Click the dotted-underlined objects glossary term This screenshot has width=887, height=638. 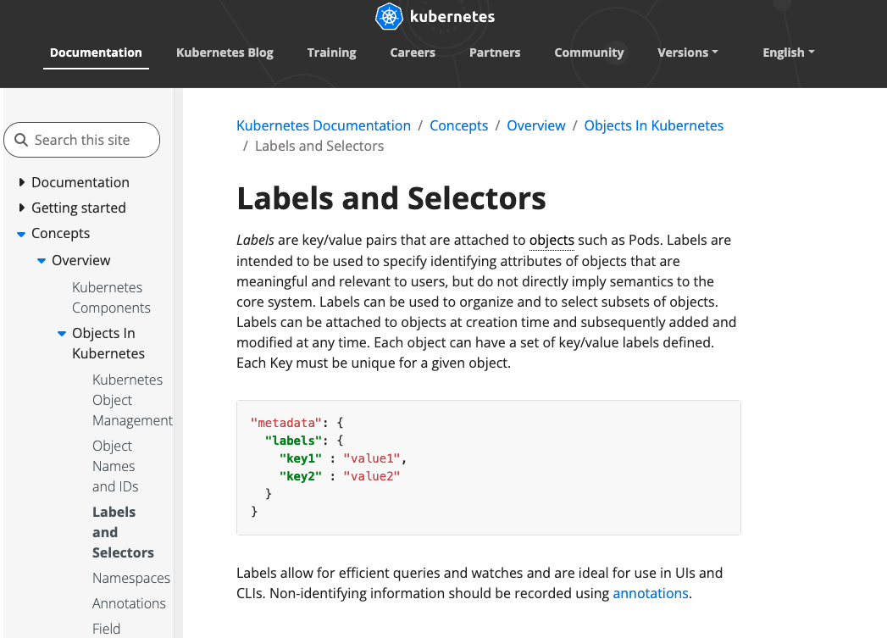pos(552,241)
